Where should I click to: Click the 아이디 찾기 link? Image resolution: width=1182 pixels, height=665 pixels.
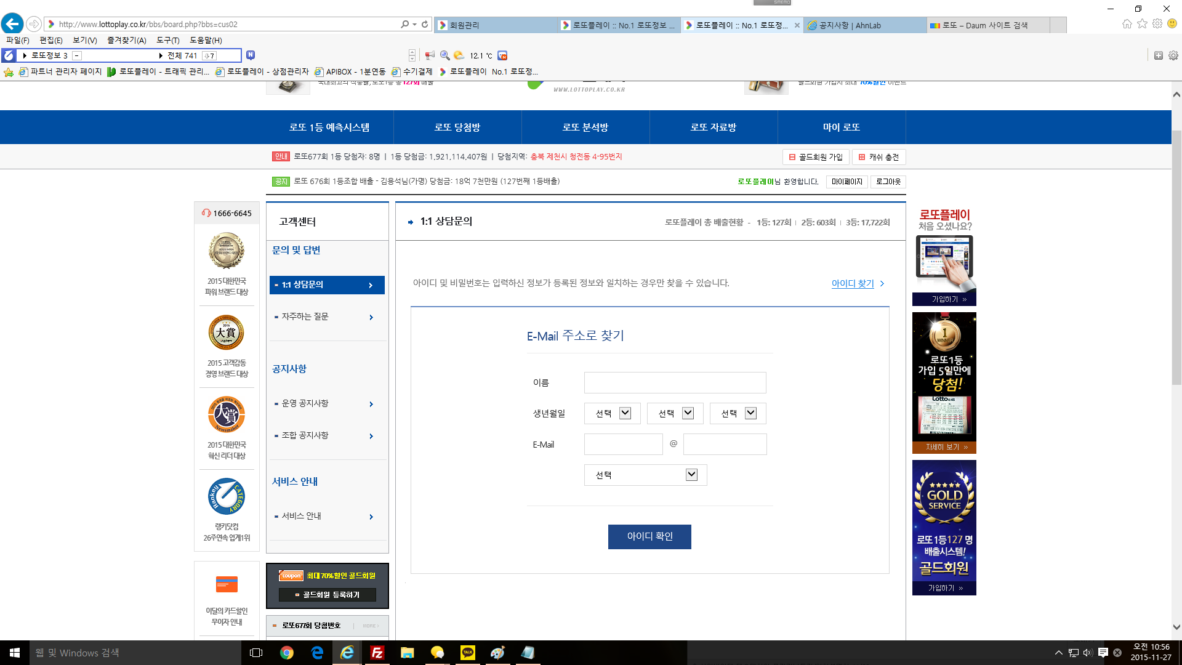coord(853,283)
